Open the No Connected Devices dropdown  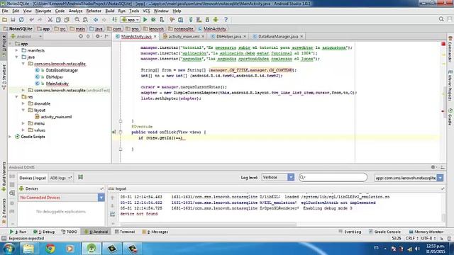click(61, 198)
